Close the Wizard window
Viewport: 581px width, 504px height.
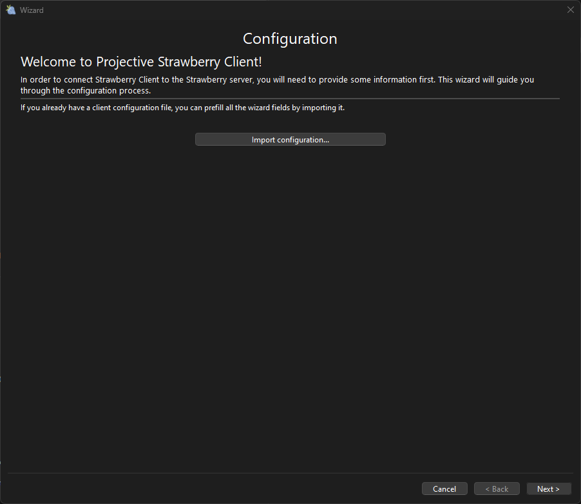pyautogui.click(x=570, y=10)
